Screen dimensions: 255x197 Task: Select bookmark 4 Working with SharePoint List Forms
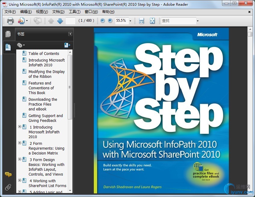[47, 183]
